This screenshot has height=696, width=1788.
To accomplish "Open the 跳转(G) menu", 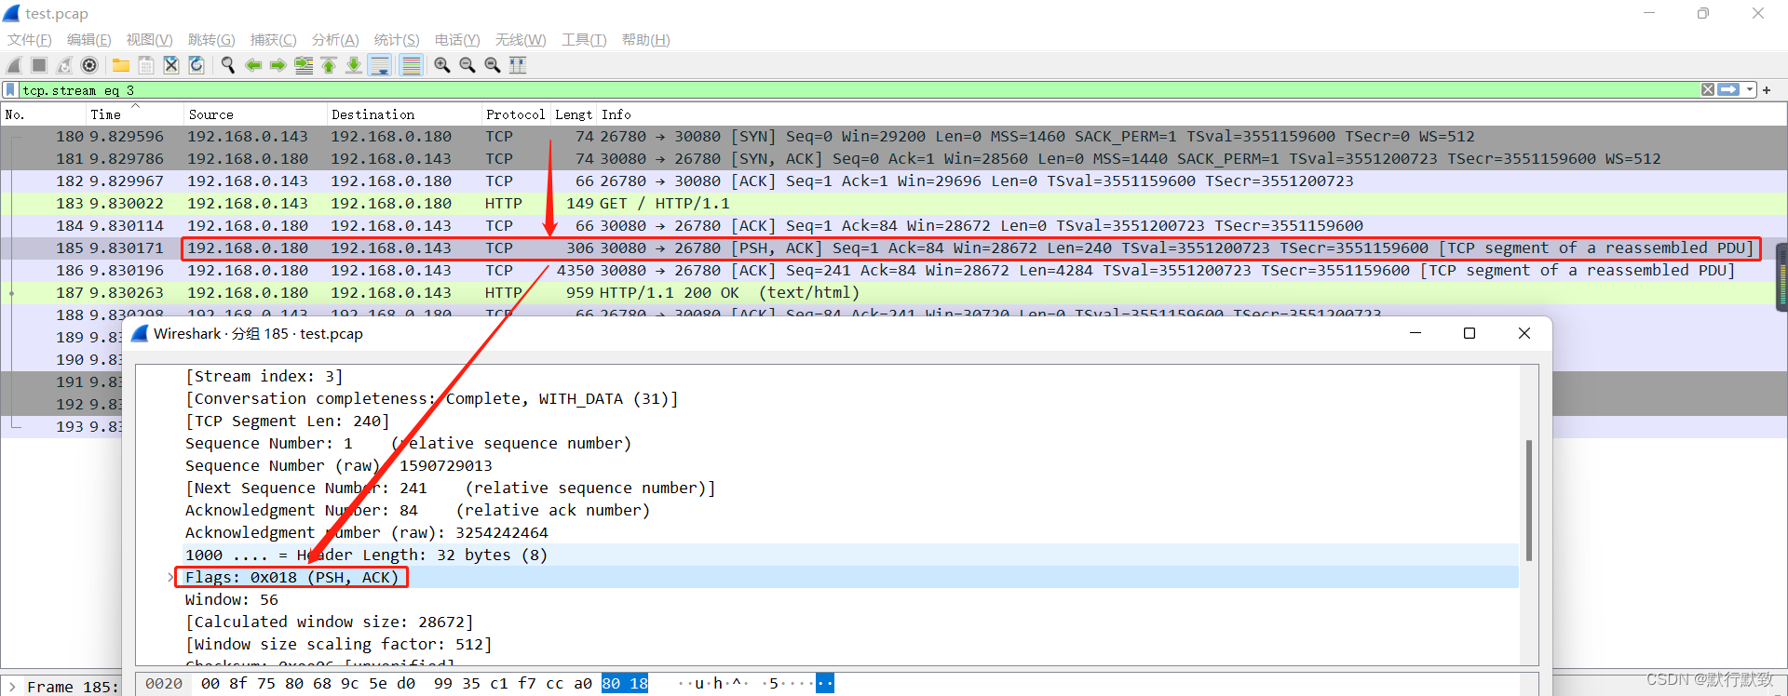I will click(211, 40).
